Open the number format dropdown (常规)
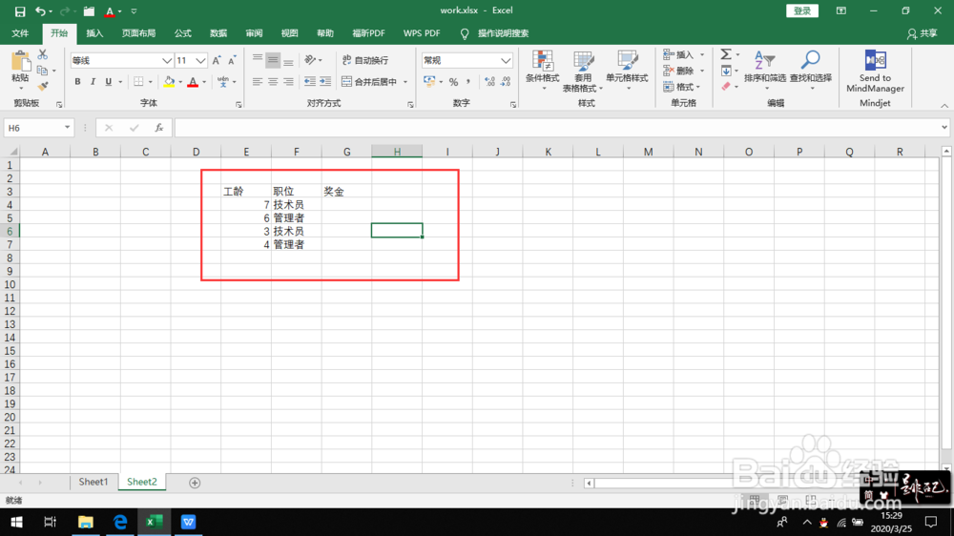This screenshot has width=954, height=536. click(x=506, y=60)
